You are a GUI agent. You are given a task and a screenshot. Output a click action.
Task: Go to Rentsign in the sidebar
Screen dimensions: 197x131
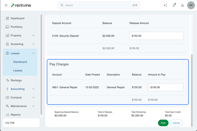click(16, 80)
